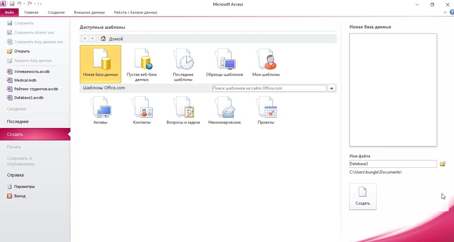Open the undo history dropdown arrow
Image resolution: width=454 pixels, height=242 pixels.
click(x=24, y=4)
